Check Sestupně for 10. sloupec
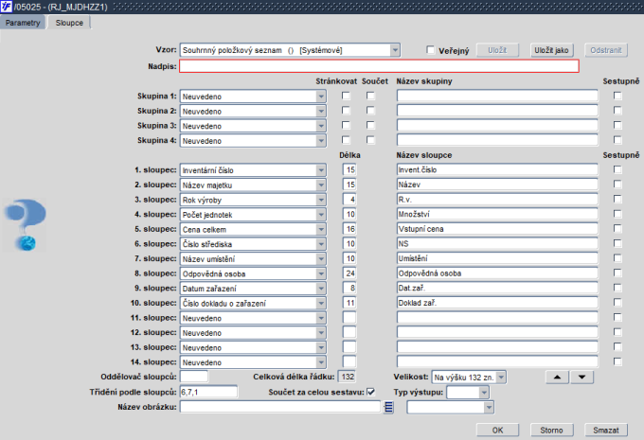 click(x=617, y=303)
